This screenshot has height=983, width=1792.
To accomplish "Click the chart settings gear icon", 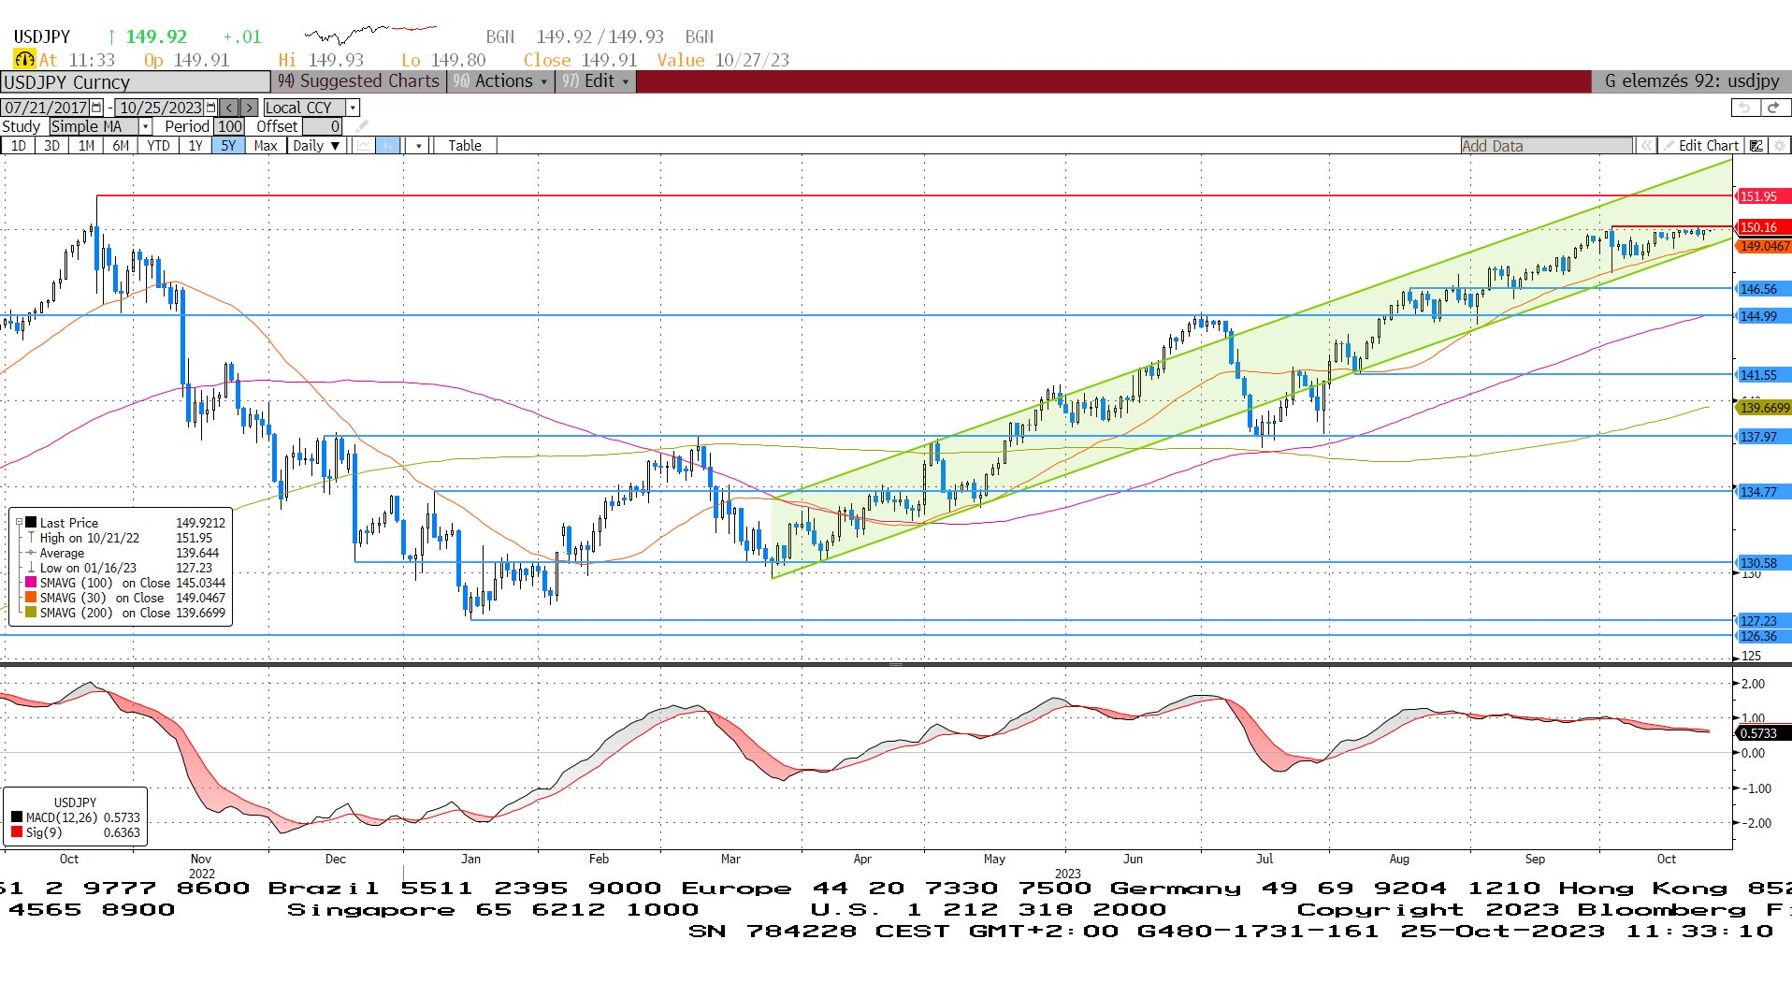I will (x=1780, y=146).
